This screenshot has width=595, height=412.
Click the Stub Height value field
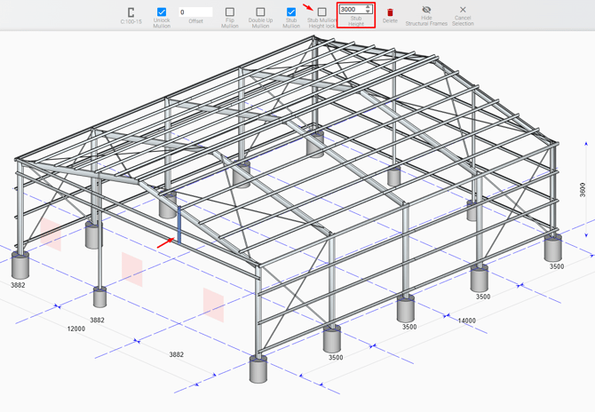pyautogui.click(x=351, y=10)
